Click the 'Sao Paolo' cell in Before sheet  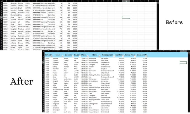pos(14,8)
